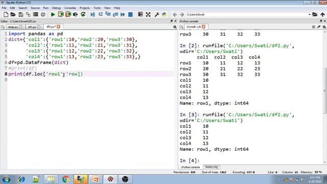The image size is (327, 184).
Task: Close the df2.py editor tab
Action: click(59, 27)
